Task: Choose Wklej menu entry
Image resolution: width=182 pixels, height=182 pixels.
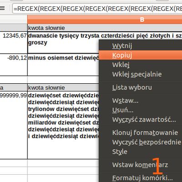Action: tap(141, 65)
